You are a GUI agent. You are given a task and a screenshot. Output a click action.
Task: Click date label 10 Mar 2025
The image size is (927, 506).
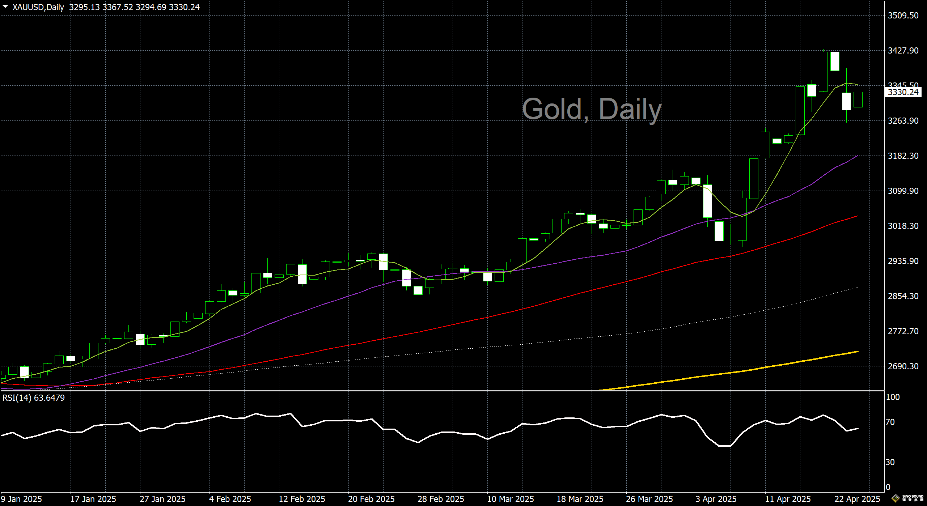(x=511, y=499)
